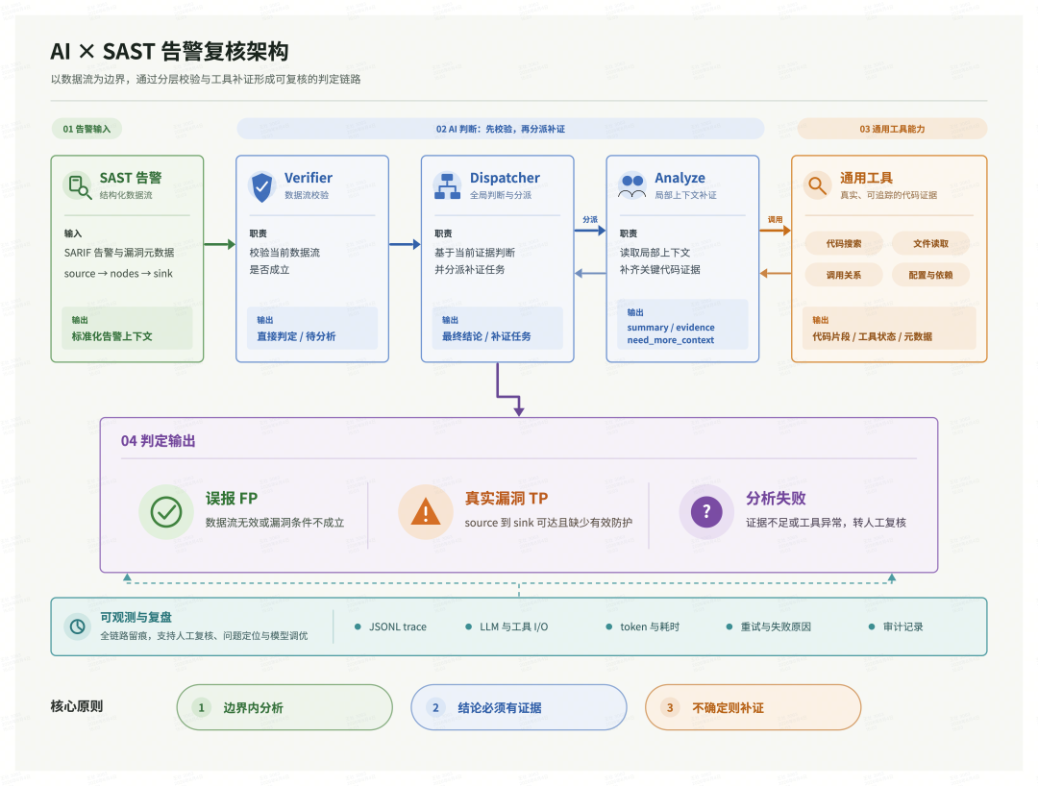This screenshot has height=786, width=1038.
Task: Click the 核心原则 label
Action: point(77,706)
